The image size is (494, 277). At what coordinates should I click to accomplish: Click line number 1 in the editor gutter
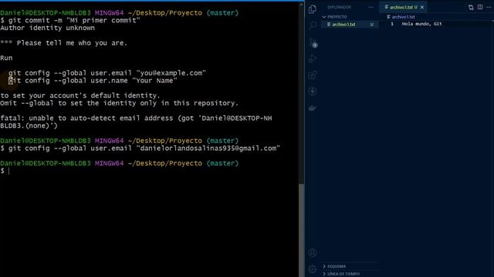point(392,24)
